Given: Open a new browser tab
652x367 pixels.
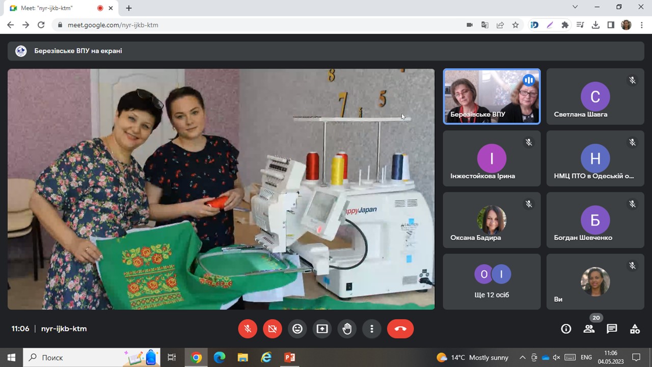Looking at the screenshot, I should pos(129,8).
